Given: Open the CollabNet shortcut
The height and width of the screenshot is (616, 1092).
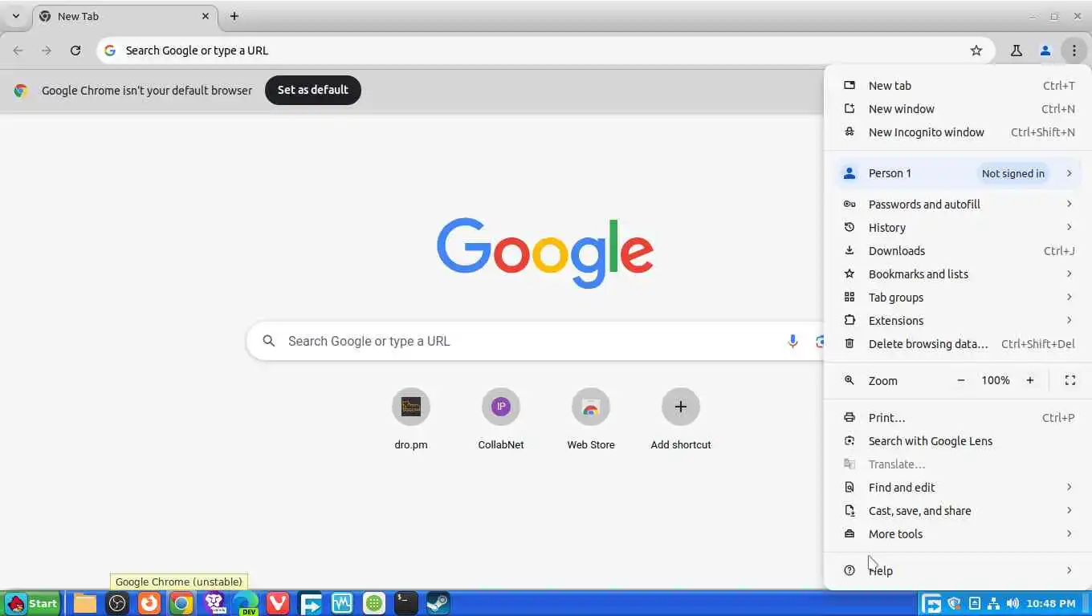Looking at the screenshot, I should (x=501, y=419).
